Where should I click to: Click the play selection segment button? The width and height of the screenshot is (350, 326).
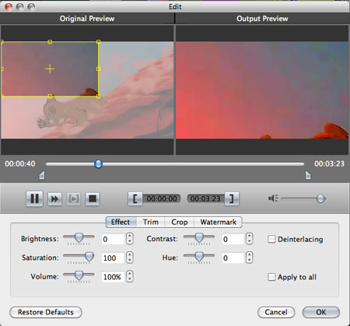click(74, 199)
